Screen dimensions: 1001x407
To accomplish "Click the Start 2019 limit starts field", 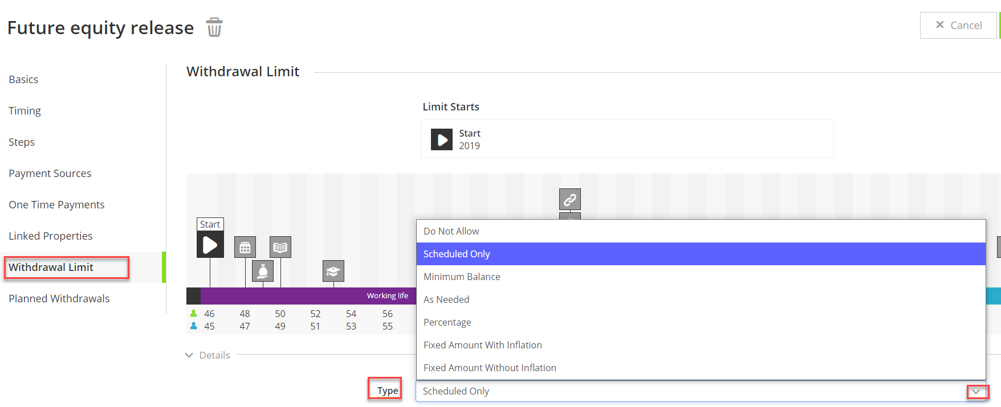I will [627, 139].
